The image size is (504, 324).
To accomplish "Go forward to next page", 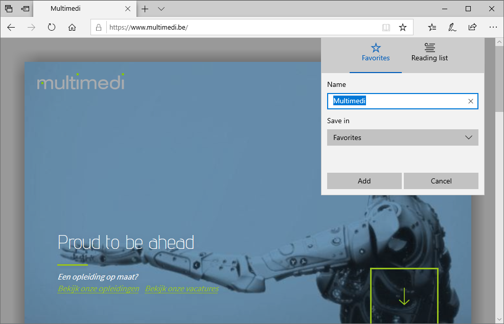I will [x=31, y=27].
